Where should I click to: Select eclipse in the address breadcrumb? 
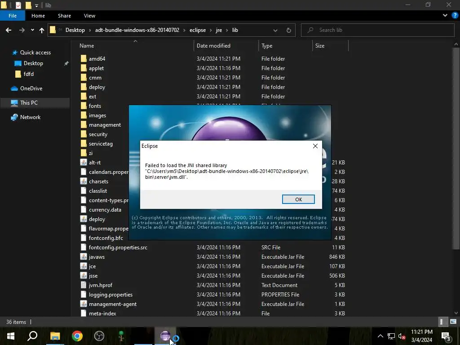198,30
